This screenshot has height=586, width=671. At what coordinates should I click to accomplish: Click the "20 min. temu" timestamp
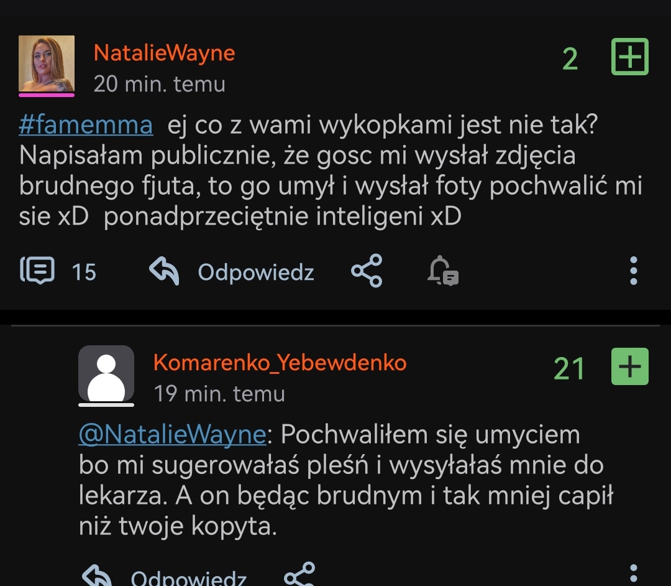159,84
